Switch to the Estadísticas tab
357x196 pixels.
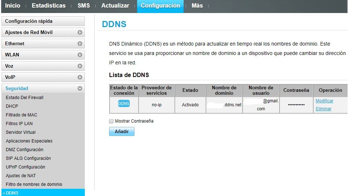[x=49, y=6]
